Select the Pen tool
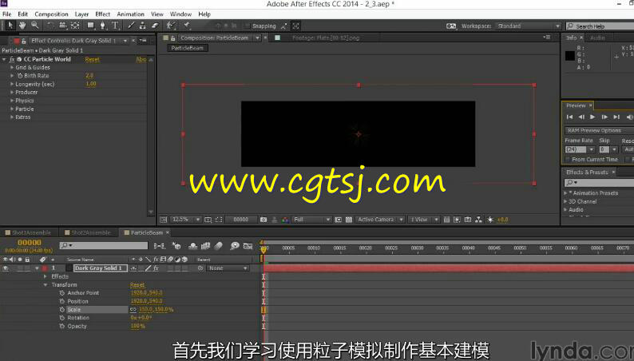Viewport: 634px width, 361px height. point(103,26)
